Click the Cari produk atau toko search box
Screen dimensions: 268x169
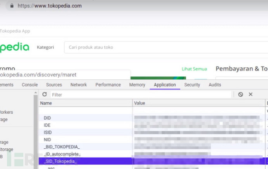click(166, 47)
